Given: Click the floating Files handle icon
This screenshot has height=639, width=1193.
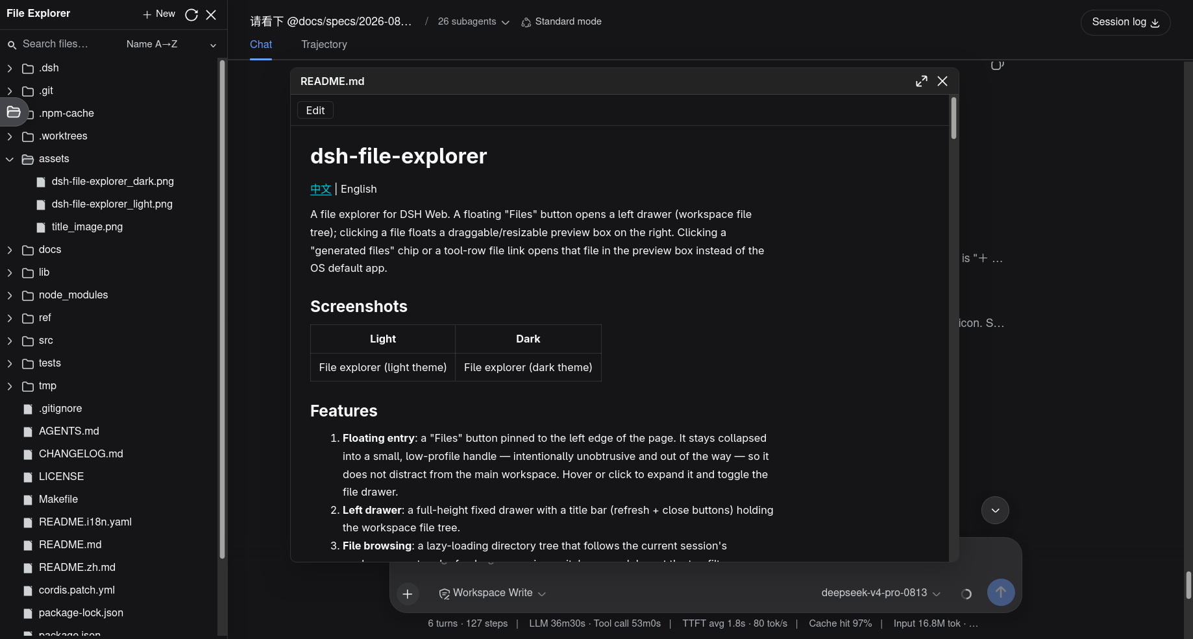Looking at the screenshot, I should [x=14, y=112].
